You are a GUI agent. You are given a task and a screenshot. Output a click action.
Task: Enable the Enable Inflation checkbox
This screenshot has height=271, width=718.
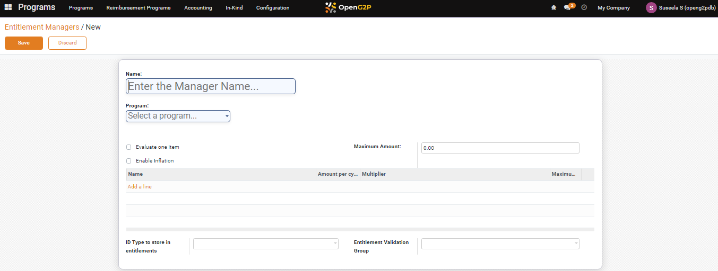coord(129,161)
